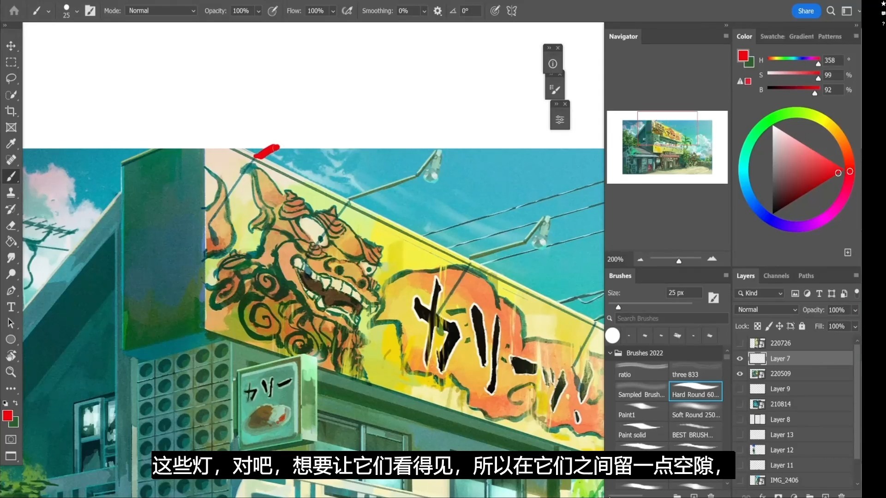Image resolution: width=886 pixels, height=498 pixels.
Task: Open the brush settings panel toggle
Action: point(90,11)
